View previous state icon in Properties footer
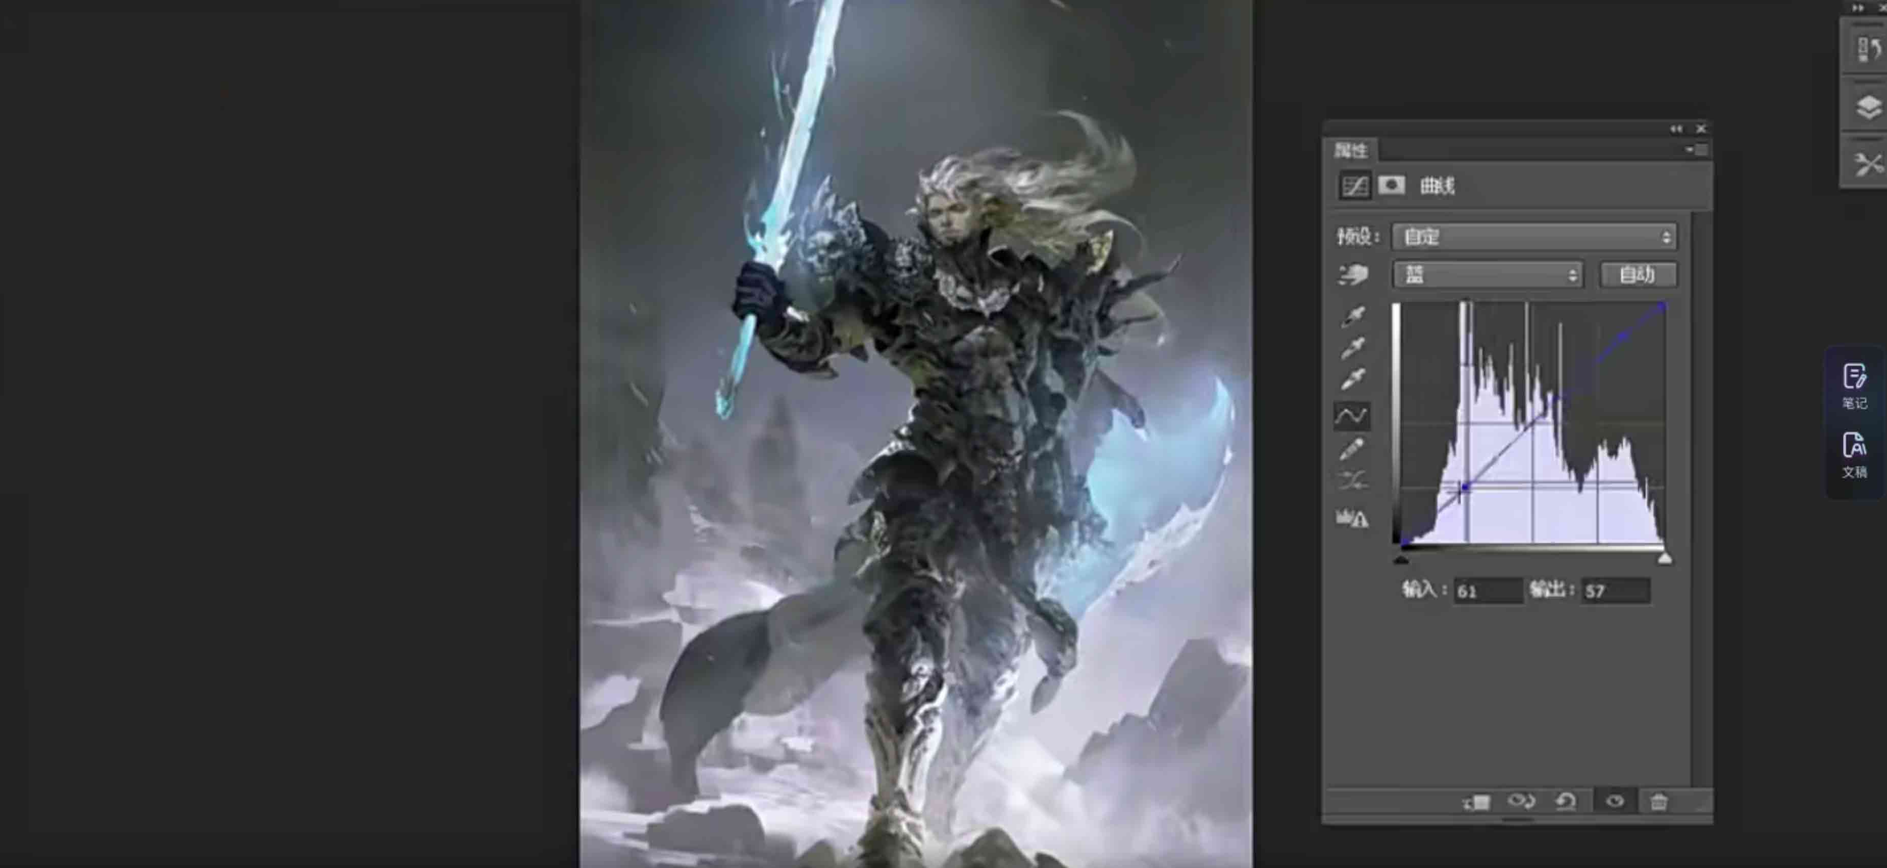This screenshot has height=868, width=1887. (x=1521, y=801)
